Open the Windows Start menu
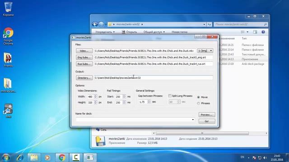Image resolution: width=289 pixels, height=162 pixels. coord(6,157)
